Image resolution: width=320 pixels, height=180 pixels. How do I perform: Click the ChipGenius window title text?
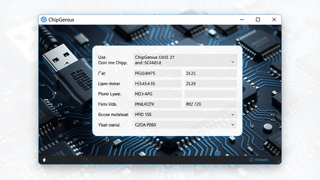[x=61, y=20]
